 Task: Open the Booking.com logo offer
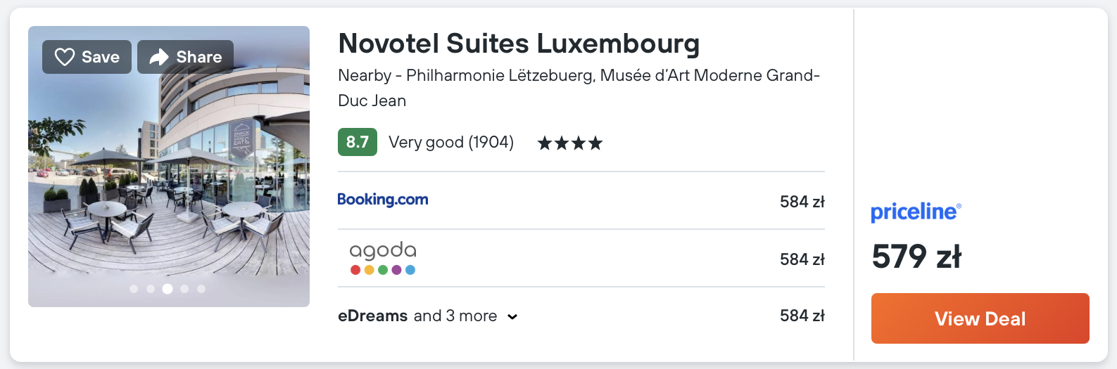click(x=383, y=200)
